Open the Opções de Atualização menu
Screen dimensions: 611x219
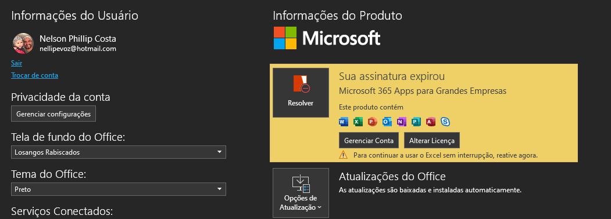click(x=301, y=192)
